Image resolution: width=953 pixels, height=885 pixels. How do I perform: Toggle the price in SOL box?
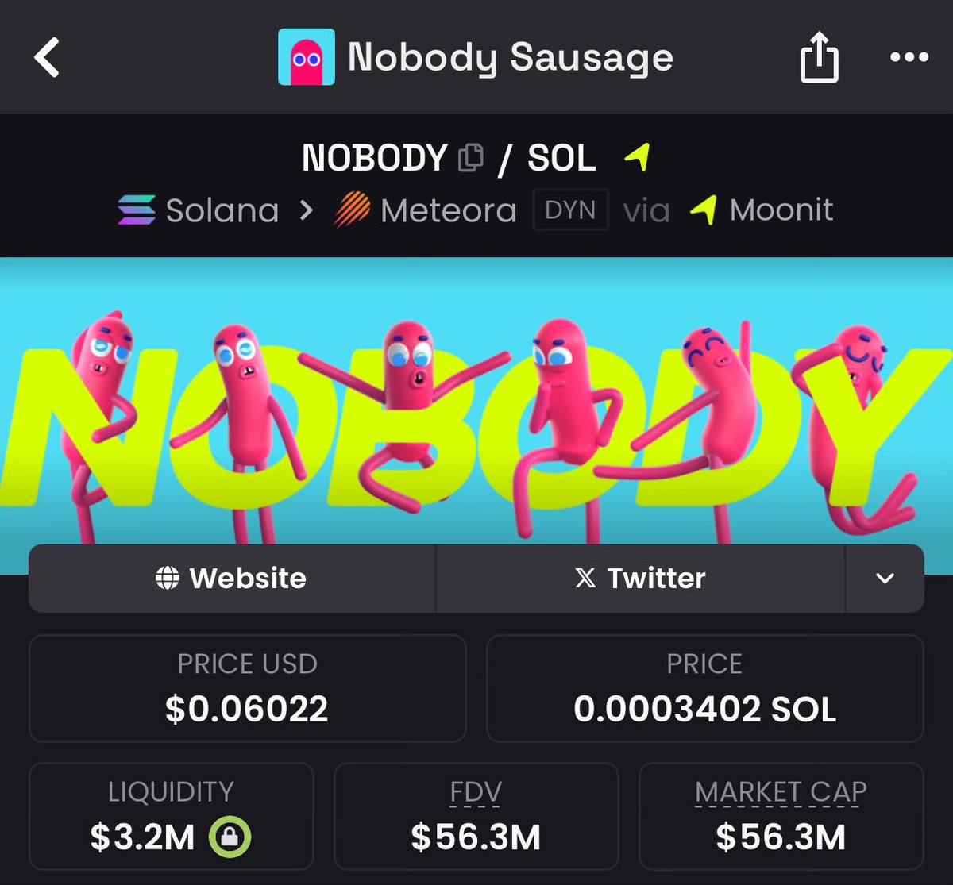pyautogui.click(x=704, y=688)
